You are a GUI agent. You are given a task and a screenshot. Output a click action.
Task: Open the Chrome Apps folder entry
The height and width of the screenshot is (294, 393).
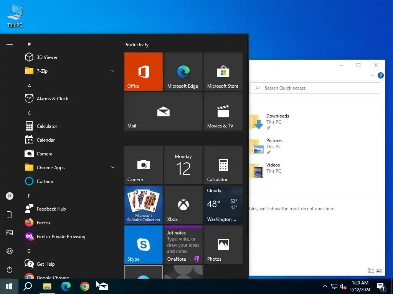pyautogui.click(x=70, y=167)
